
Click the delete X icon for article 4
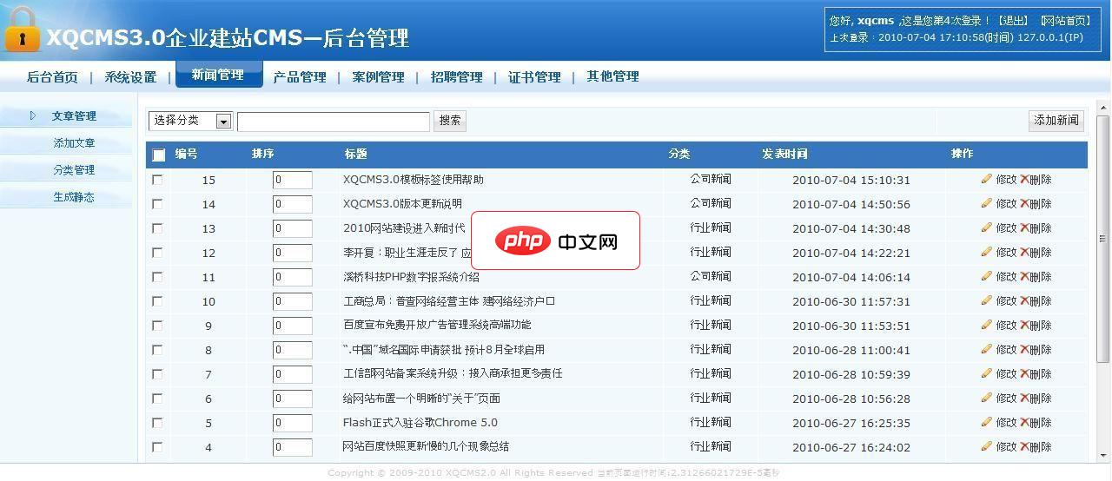(x=1024, y=447)
